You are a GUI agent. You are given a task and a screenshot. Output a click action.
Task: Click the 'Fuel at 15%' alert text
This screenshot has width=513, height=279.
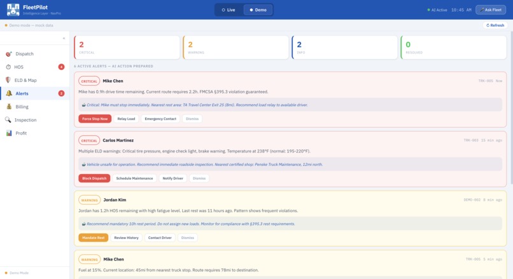pyautogui.click(x=169, y=270)
